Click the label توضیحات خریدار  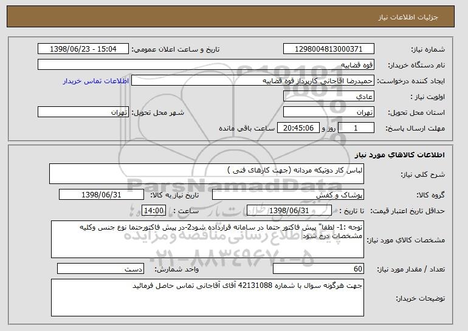point(420,298)
